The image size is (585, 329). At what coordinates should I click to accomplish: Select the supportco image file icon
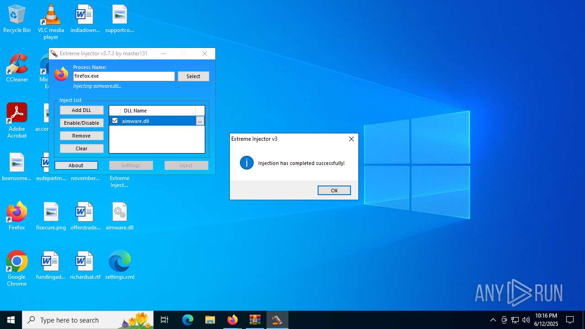[x=119, y=19]
